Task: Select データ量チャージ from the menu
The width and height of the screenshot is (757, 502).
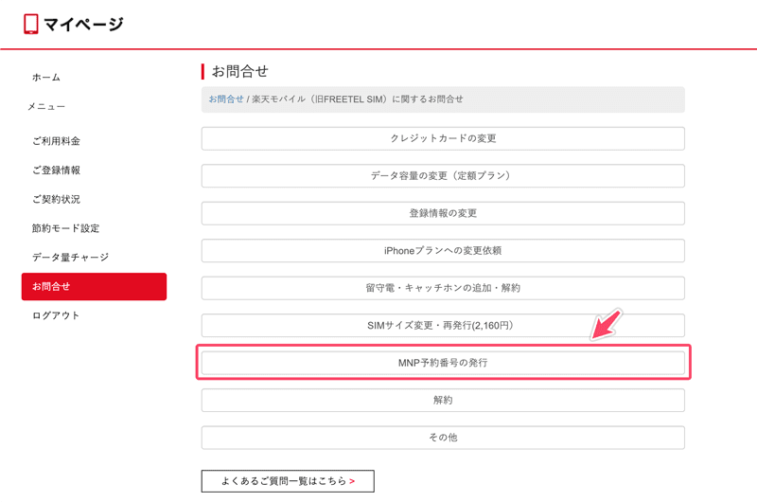Action: 70,257
